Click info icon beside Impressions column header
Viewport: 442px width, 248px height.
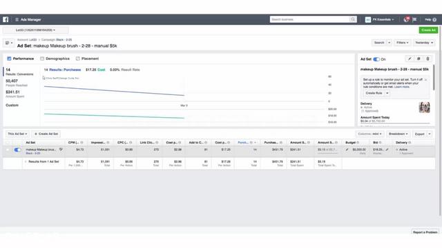pyautogui.click(x=108, y=143)
